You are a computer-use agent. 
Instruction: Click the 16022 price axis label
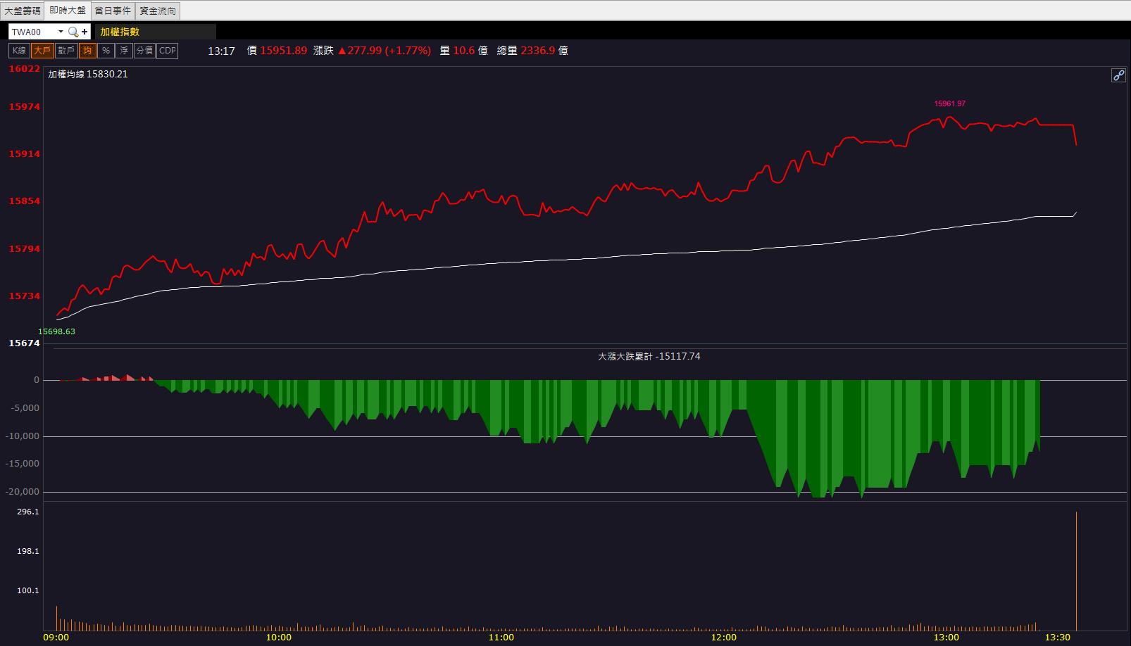pos(25,68)
